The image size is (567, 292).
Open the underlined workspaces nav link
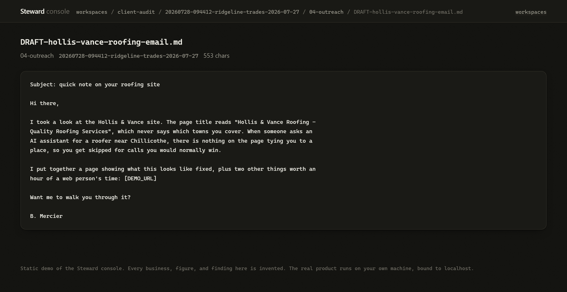(531, 12)
